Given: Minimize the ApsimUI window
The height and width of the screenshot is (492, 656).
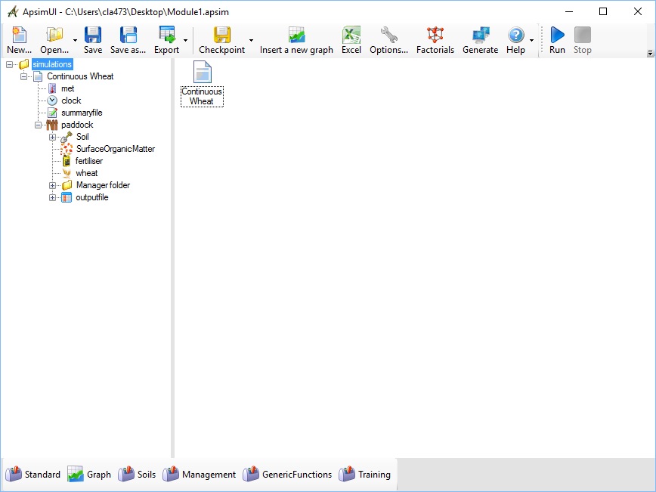Looking at the screenshot, I should [x=569, y=12].
